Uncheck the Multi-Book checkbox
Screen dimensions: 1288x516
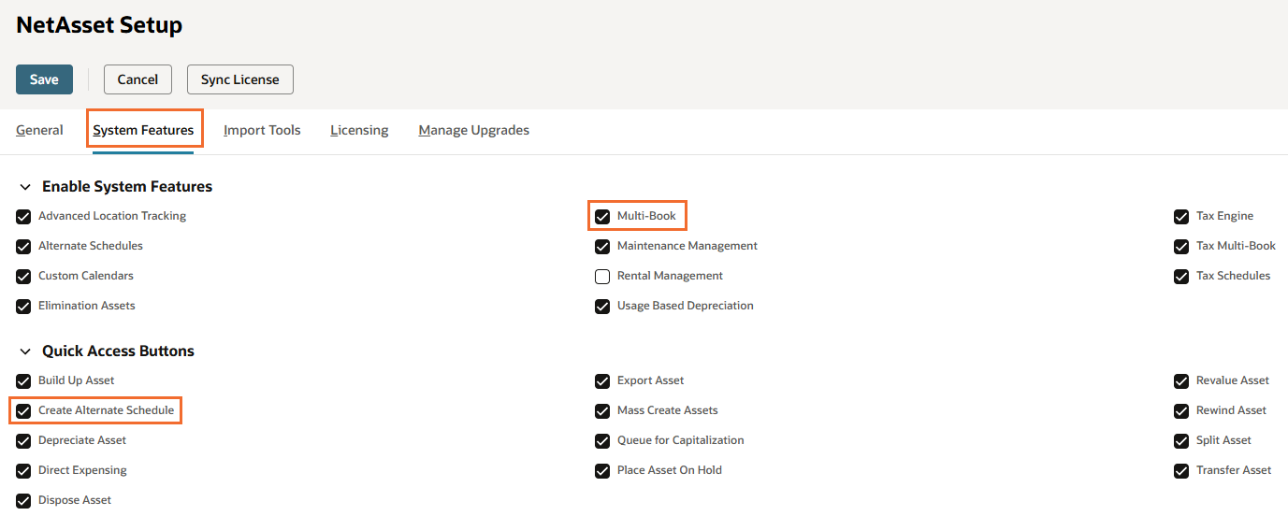pos(602,217)
